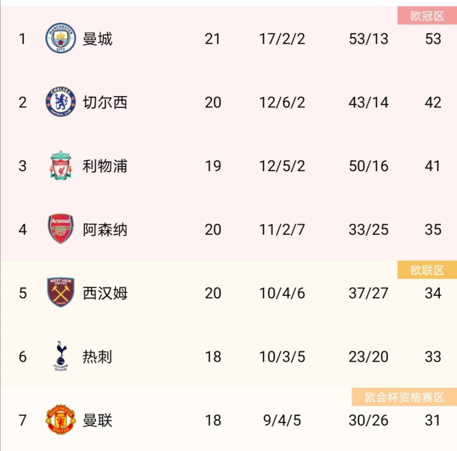Image resolution: width=457 pixels, height=451 pixels.
Task: Click the 欧联区 zone label
Action: 427,270
